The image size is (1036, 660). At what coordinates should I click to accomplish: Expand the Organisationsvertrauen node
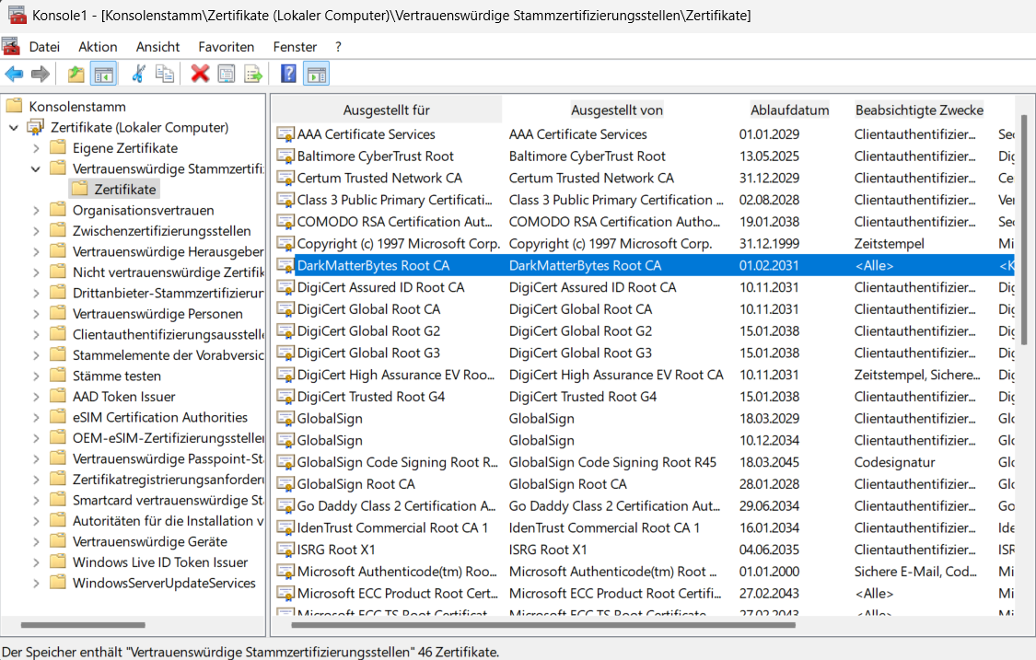coord(36,210)
